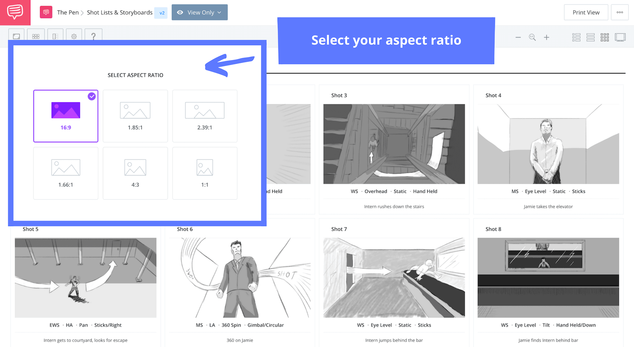
Task: Open the grid layout toolbar icon
Action: (x=36, y=36)
